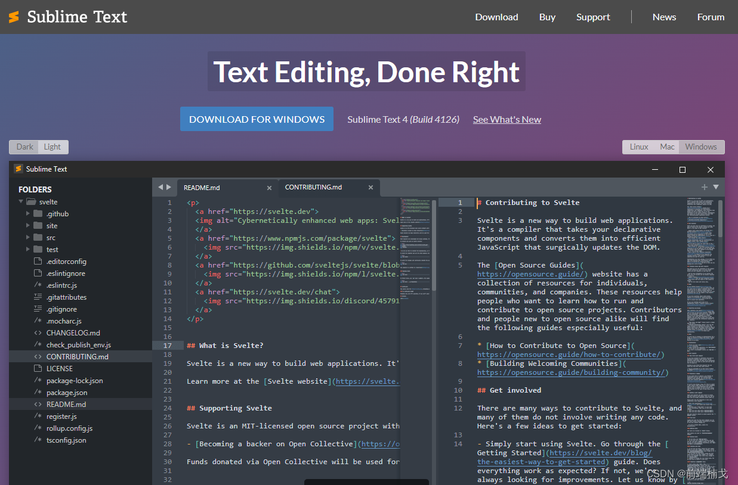Open the tab list dropdown arrow
Viewport: 738px width, 485px height.
point(716,187)
